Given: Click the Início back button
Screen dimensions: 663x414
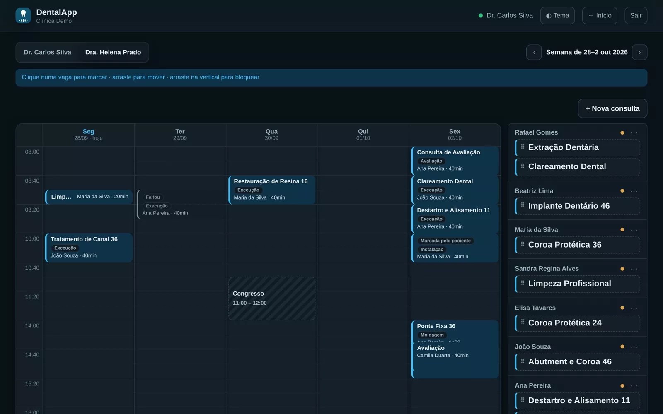Looking at the screenshot, I should point(600,16).
